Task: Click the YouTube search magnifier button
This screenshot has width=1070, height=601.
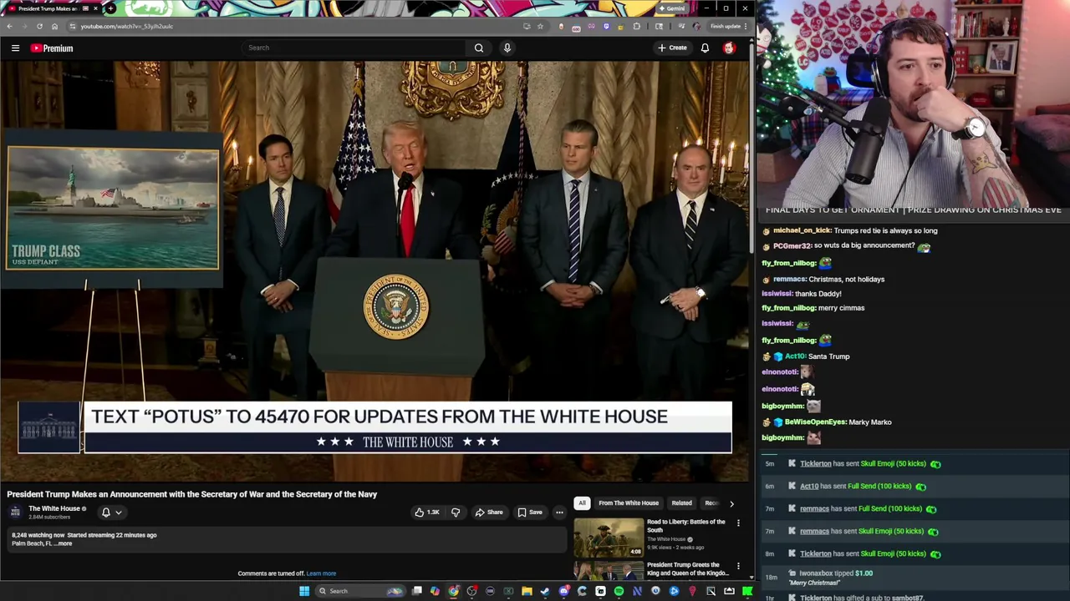Action: (x=479, y=48)
